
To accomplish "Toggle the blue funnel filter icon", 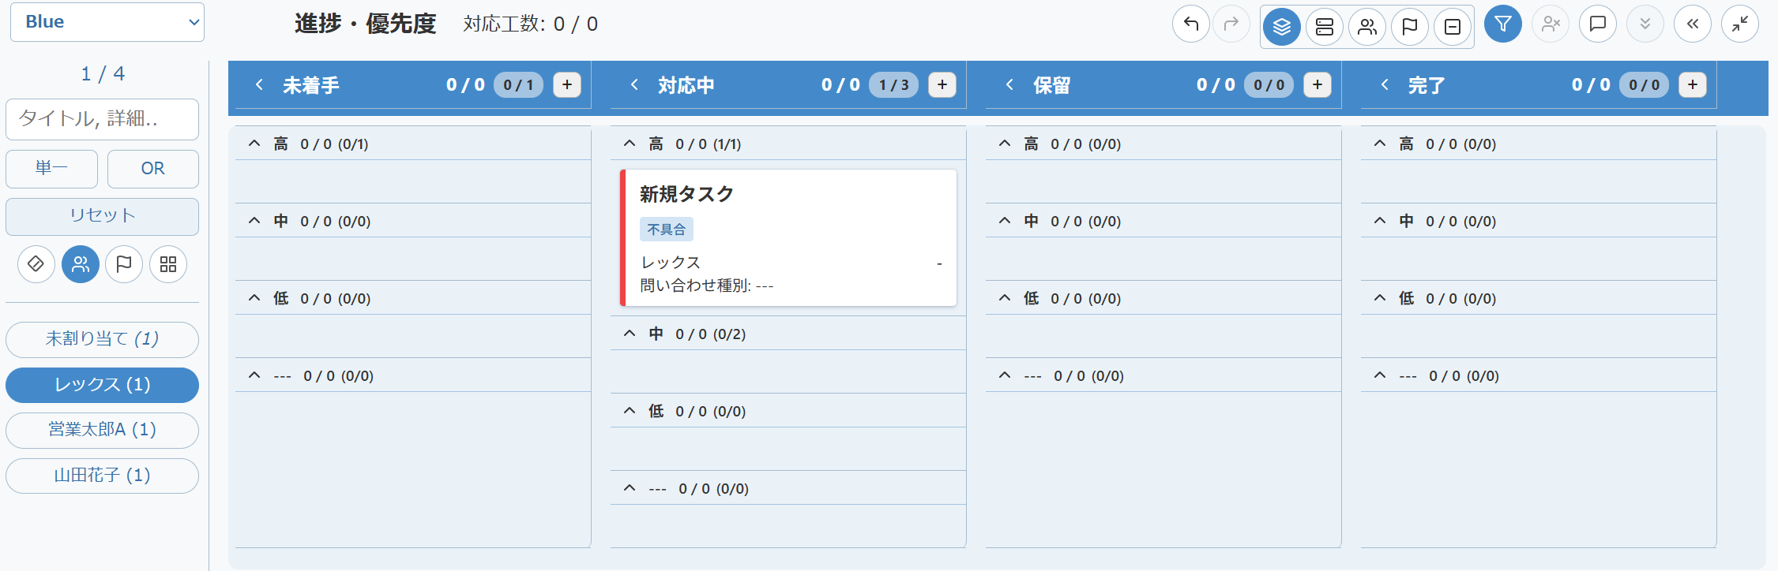I will (x=1503, y=24).
